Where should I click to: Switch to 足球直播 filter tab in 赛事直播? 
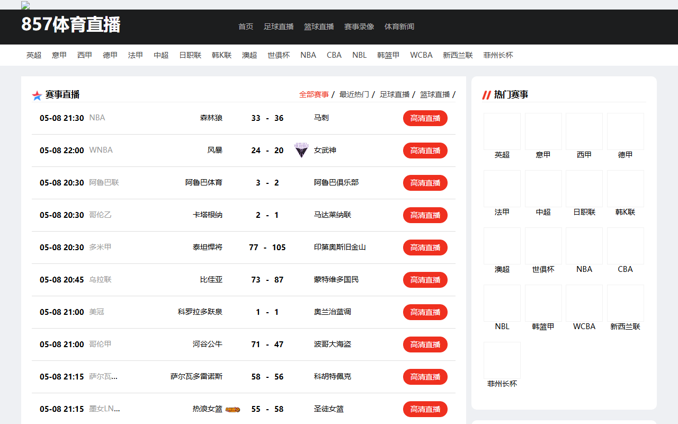[x=395, y=94]
